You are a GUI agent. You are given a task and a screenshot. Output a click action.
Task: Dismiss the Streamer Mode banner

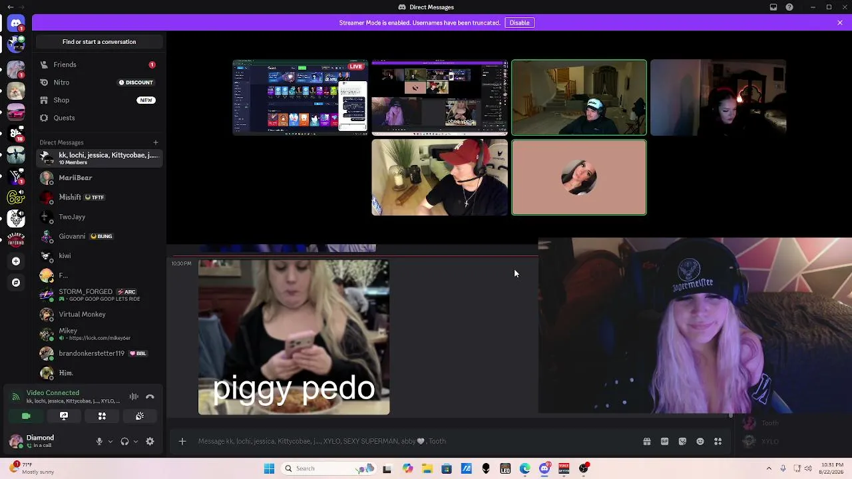coord(840,23)
